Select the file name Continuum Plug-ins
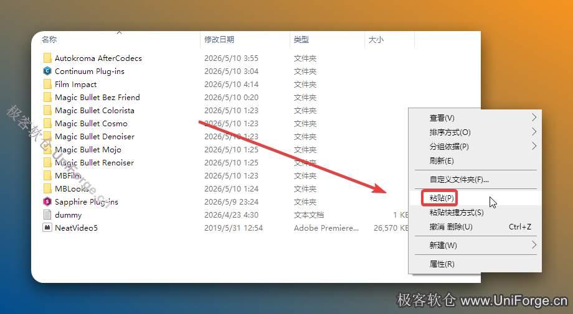 pyautogui.click(x=90, y=72)
